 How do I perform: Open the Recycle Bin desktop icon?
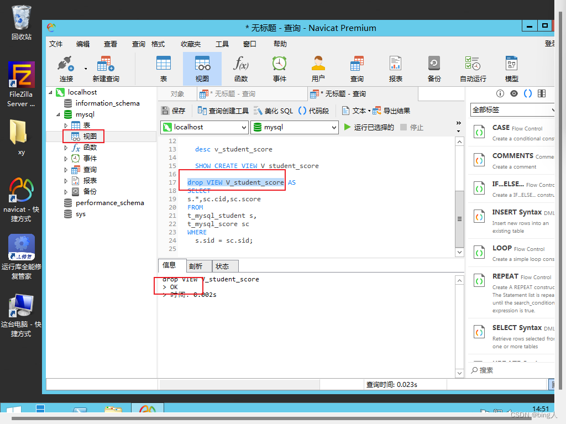[22, 23]
